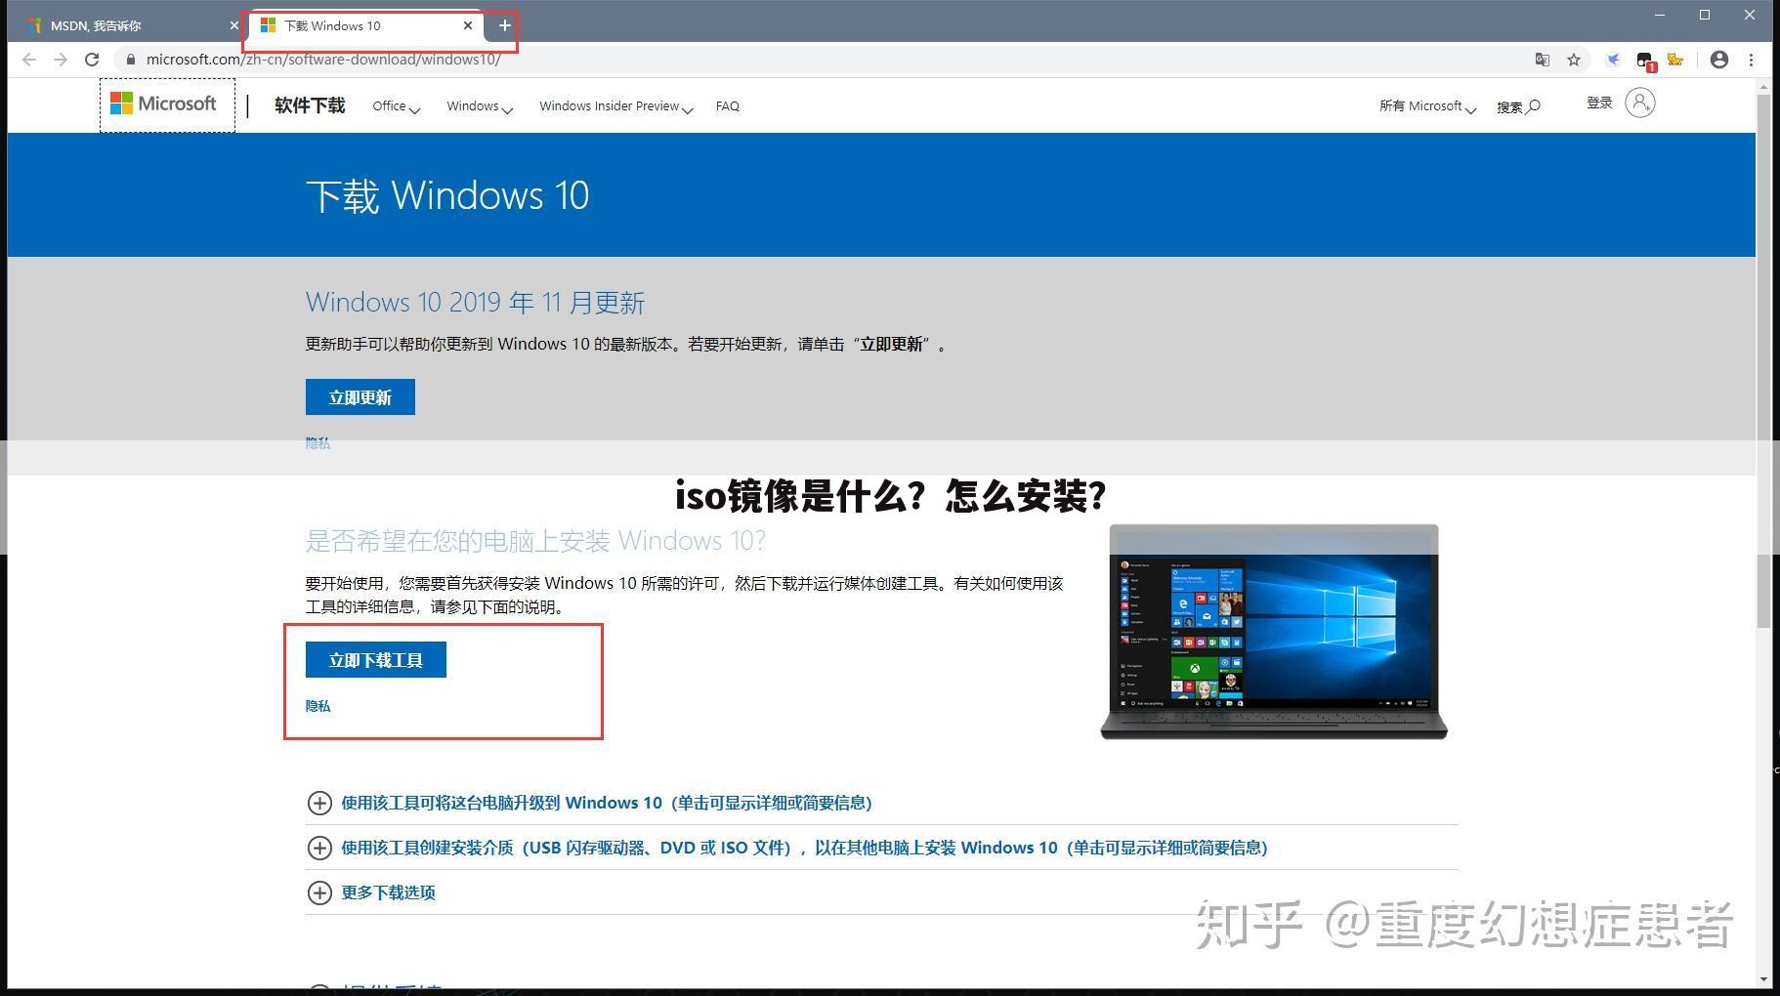Click the translate page icon in address bar
This screenshot has width=1780, height=996.
click(x=1543, y=60)
